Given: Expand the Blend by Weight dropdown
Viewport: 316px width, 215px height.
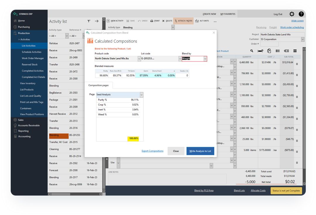Looking at the screenshot, I should point(205,59).
